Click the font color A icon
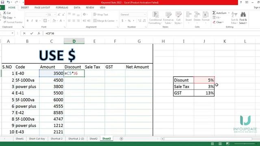Image resolution: width=260 pixels, height=146 pixels. (61, 21)
